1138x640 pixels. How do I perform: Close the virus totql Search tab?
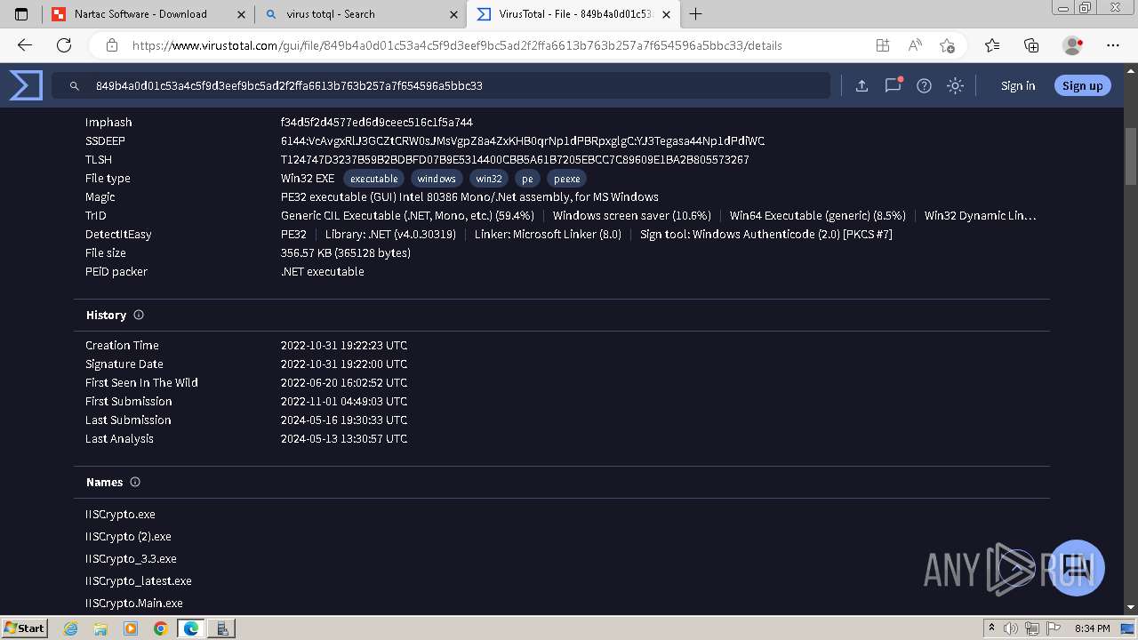tap(454, 14)
